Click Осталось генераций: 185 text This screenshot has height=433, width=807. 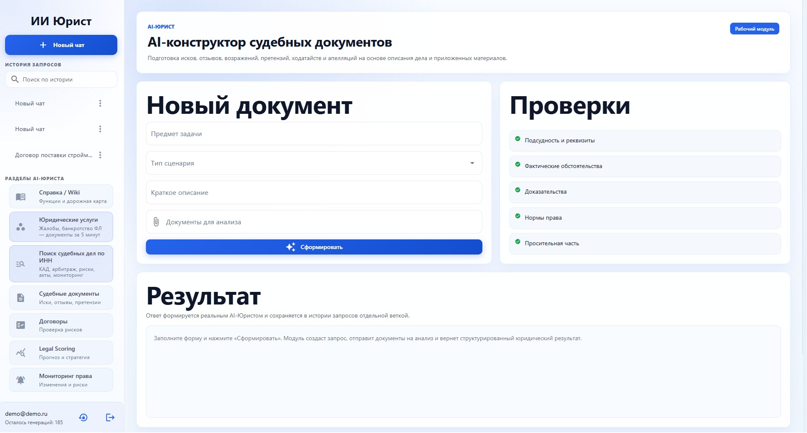34,423
